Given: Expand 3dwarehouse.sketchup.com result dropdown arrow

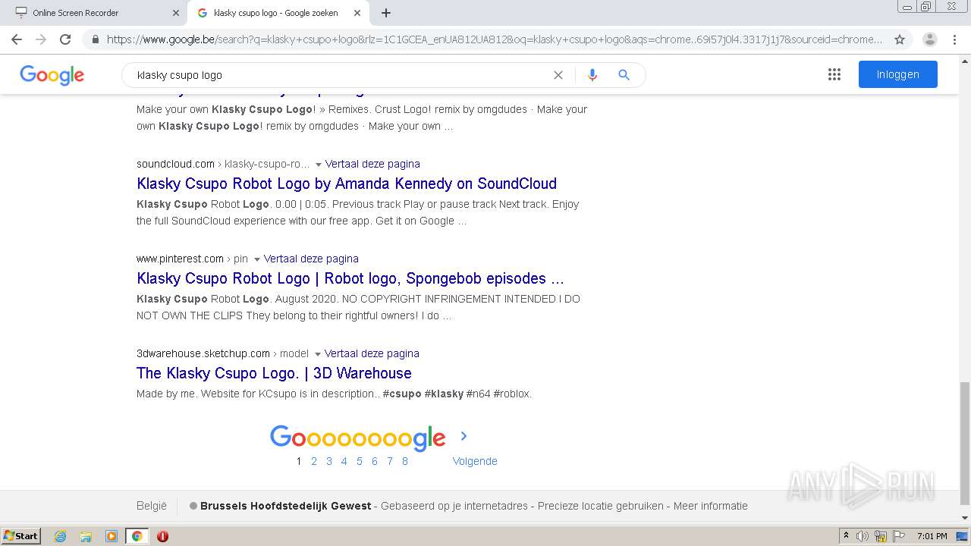Looking at the screenshot, I should [317, 354].
